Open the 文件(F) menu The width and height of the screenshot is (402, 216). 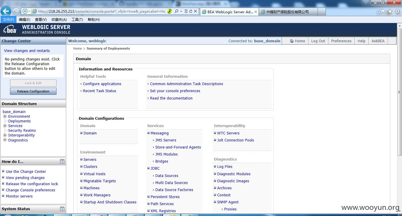click(x=9, y=20)
